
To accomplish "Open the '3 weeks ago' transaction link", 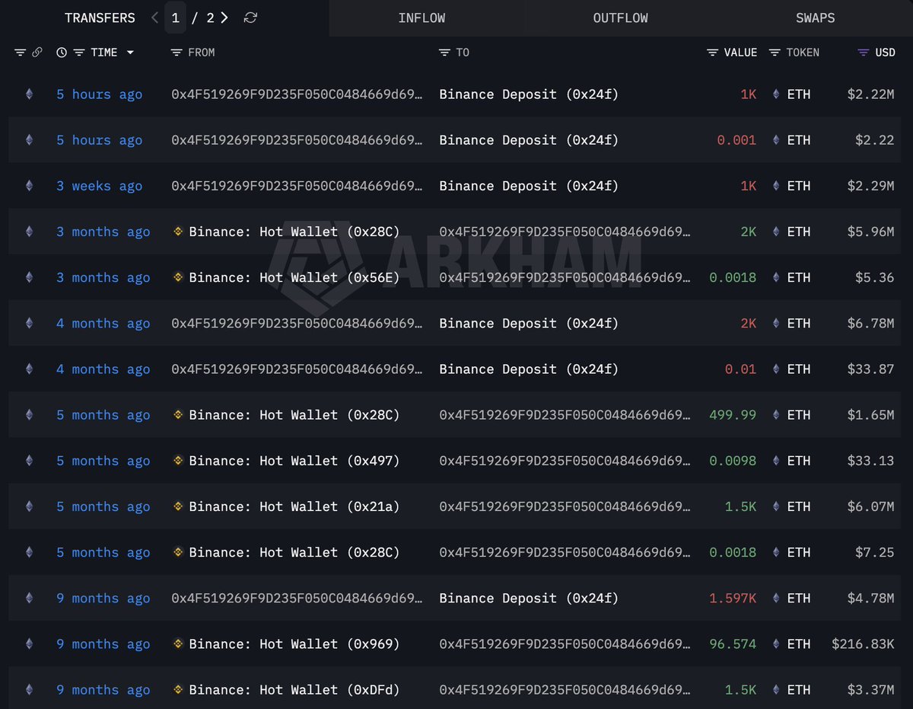I will pyautogui.click(x=99, y=186).
